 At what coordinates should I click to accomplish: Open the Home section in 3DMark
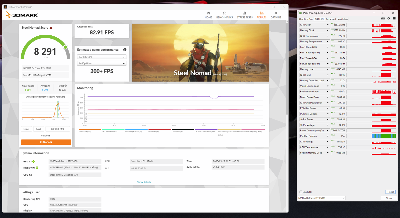[208, 15]
